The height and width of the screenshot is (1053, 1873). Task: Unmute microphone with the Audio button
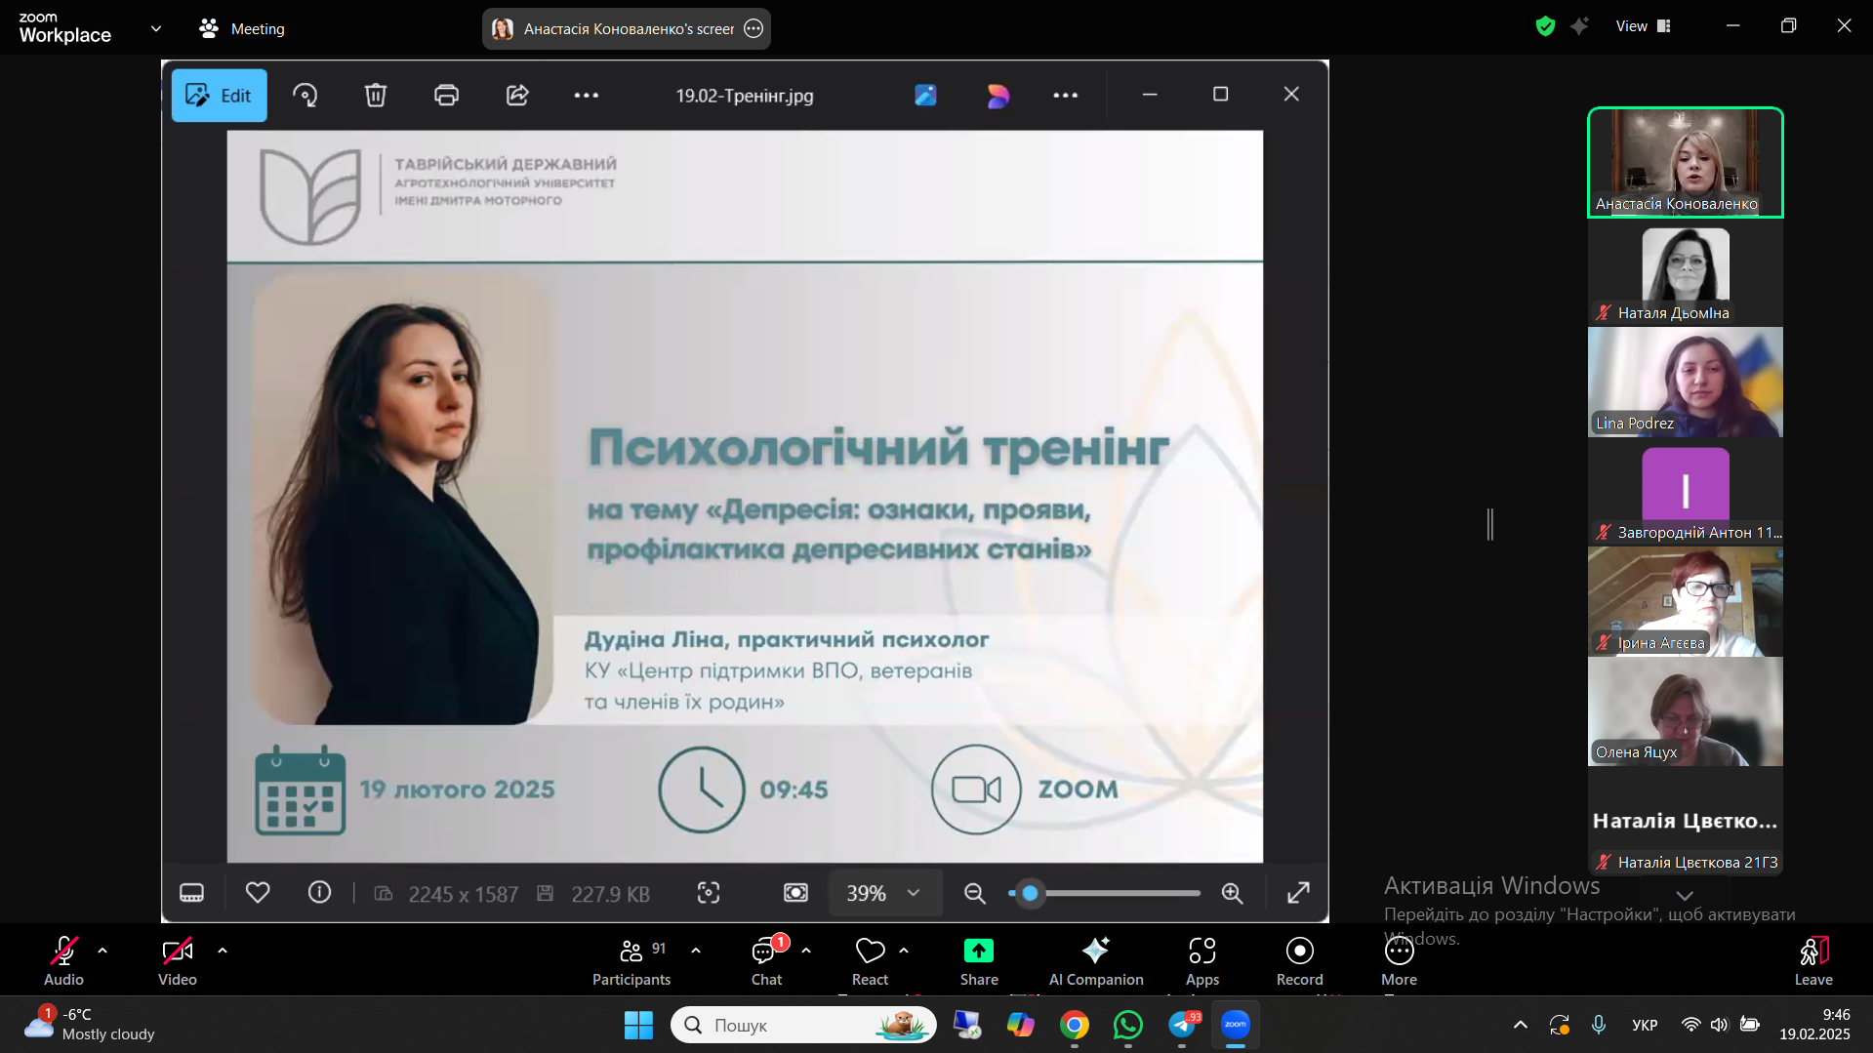(x=64, y=960)
